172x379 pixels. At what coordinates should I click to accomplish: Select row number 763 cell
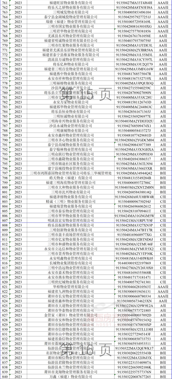pyautogui.click(x=4, y=12)
